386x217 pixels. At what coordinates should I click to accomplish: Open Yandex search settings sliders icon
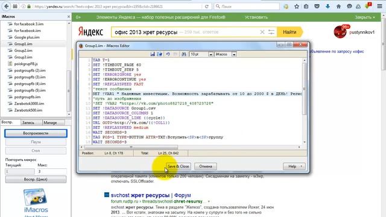point(271,32)
